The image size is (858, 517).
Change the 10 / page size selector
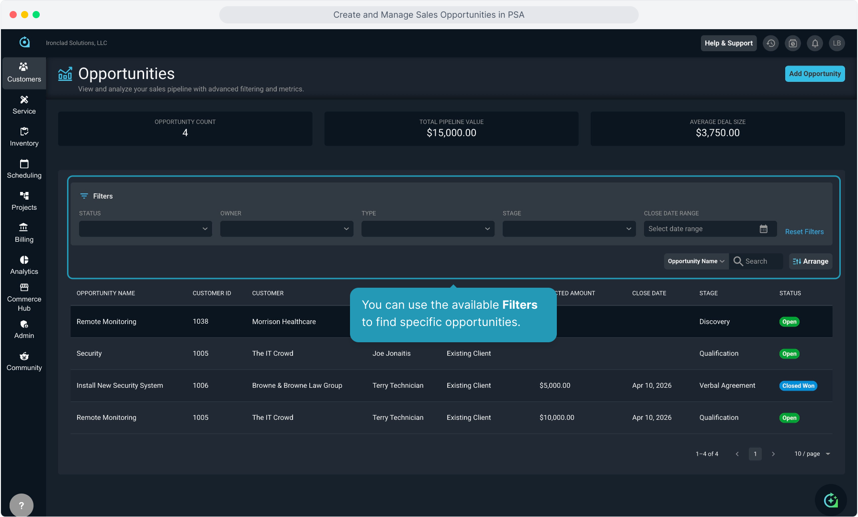click(x=812, y=454)
